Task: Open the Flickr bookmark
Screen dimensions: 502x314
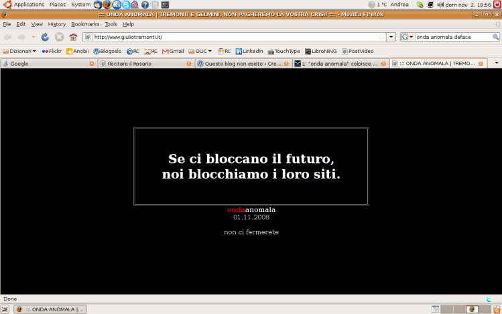Action: pos(52,51)
